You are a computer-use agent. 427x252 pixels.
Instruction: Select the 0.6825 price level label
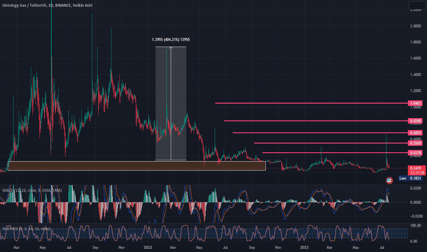(415, 133)
